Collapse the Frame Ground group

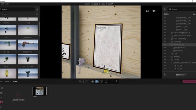170,45
